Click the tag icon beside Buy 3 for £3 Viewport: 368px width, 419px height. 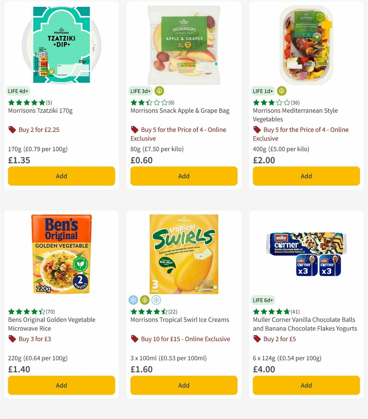coord(12,339)
